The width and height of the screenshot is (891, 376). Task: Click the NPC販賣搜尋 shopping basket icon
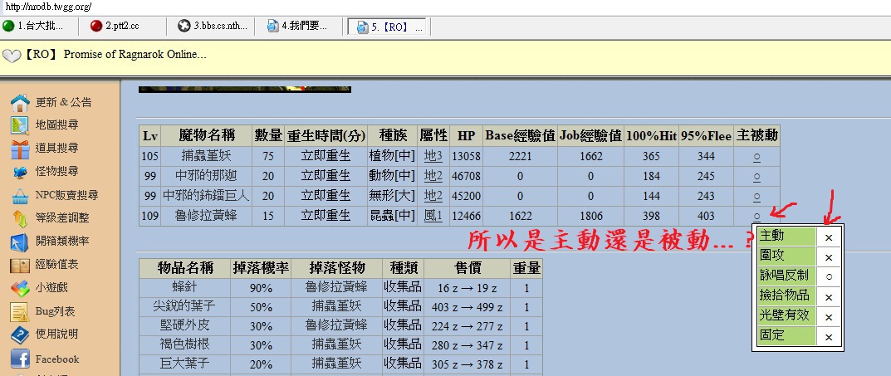click(21, 196)
